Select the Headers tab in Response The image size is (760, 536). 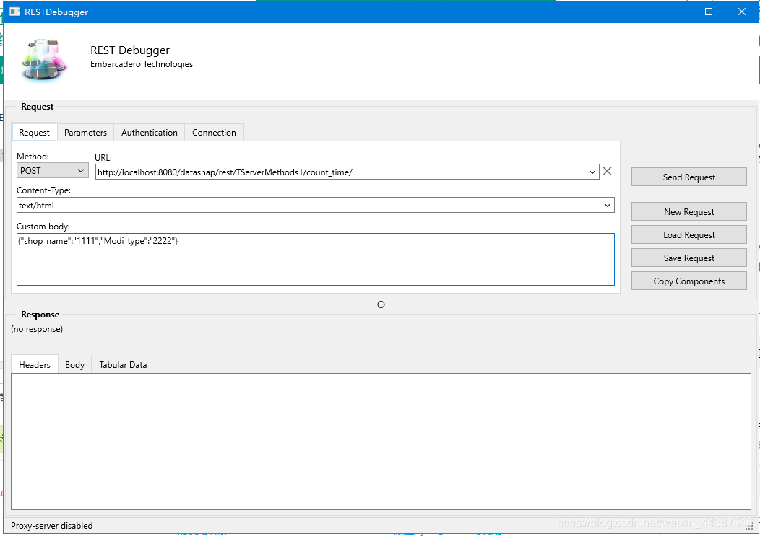click(x=34, y=364)
